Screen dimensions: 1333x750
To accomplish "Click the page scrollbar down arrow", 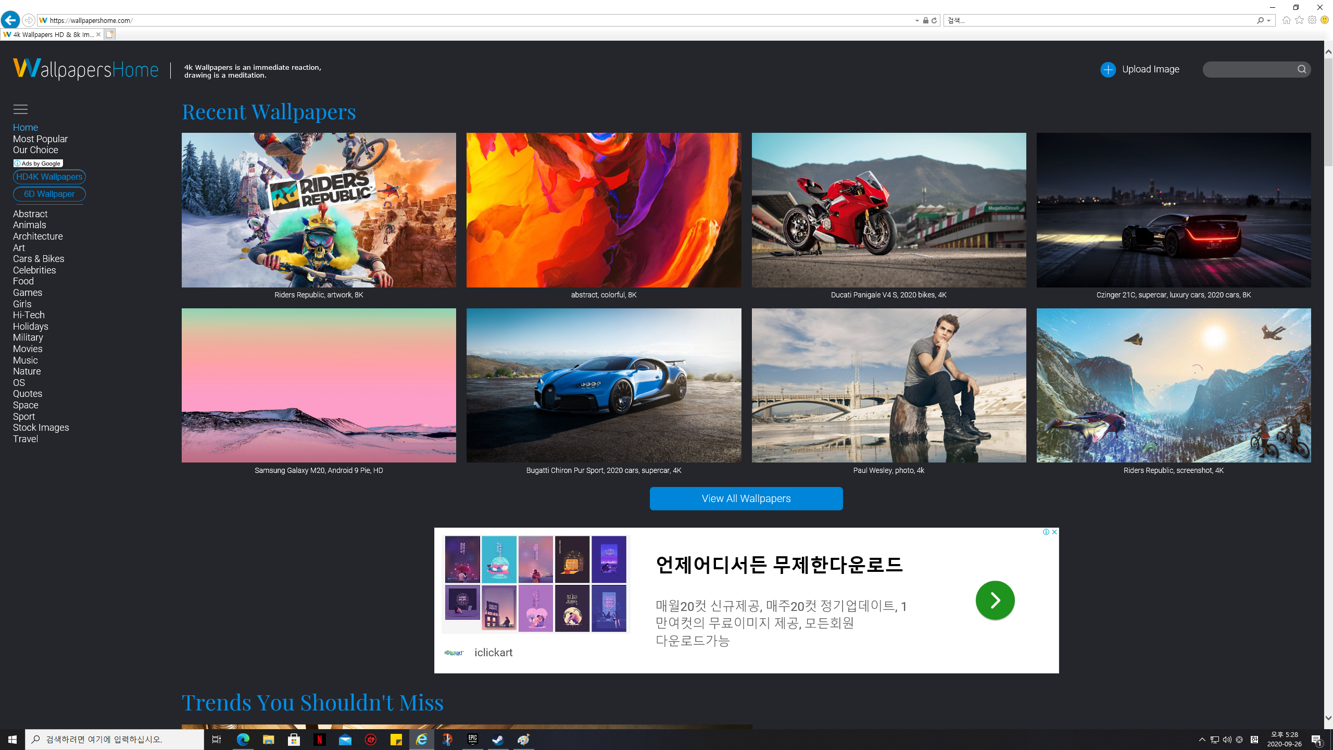I will tap(1328, 718).
